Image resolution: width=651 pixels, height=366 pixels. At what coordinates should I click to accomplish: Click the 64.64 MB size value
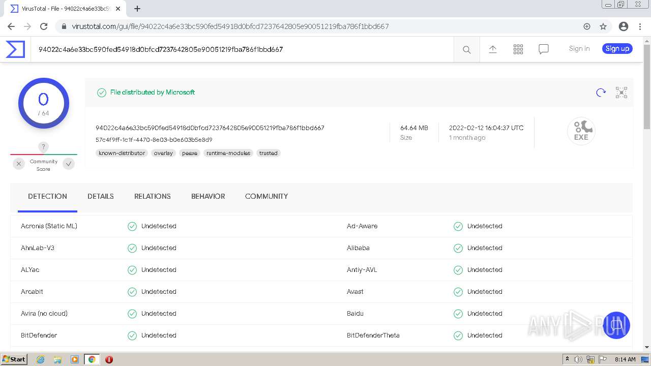[414, 128]
